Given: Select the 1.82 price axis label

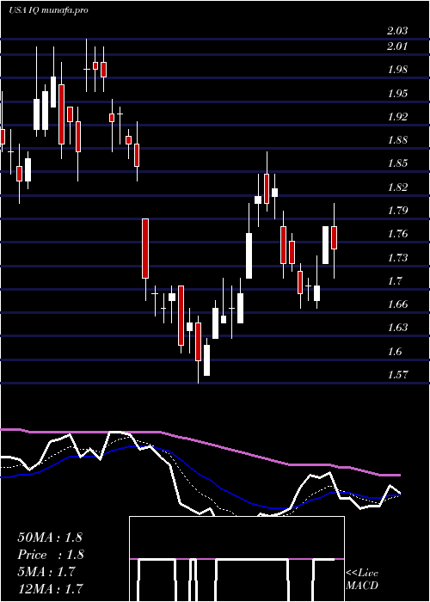Looking at the screenshot, I should click(397, 187).
